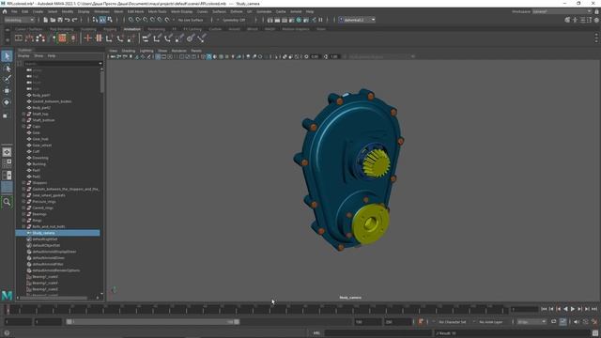This screenshot has height=338, width=601.
Task: Open the search magnifier in the left toolbox
Action: click(x=7, y=202)
